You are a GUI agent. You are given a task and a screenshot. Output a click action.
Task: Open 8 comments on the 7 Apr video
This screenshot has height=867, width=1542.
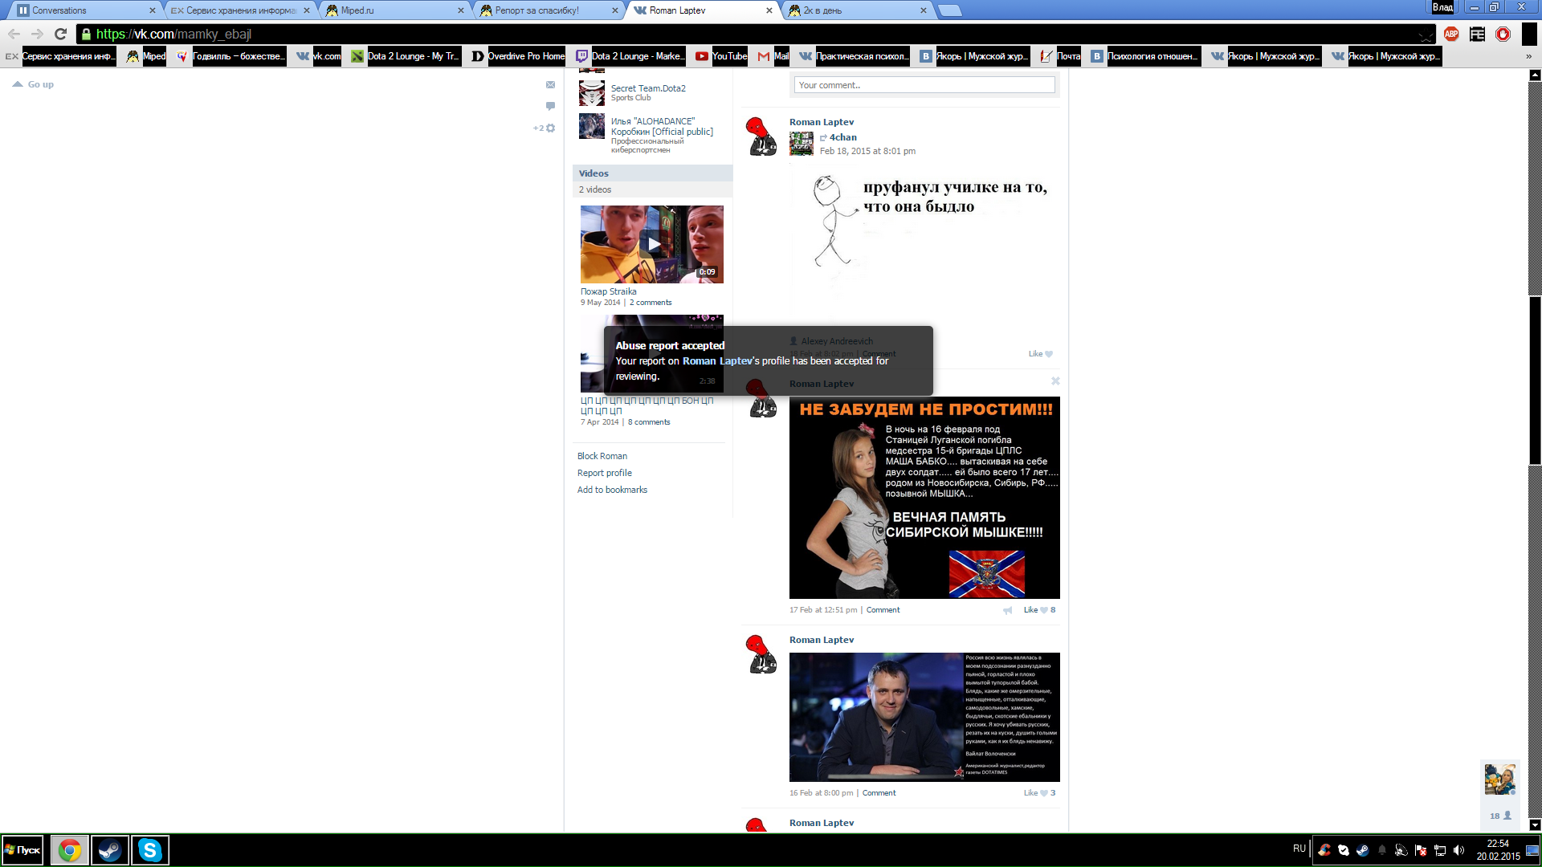[649, 422]
